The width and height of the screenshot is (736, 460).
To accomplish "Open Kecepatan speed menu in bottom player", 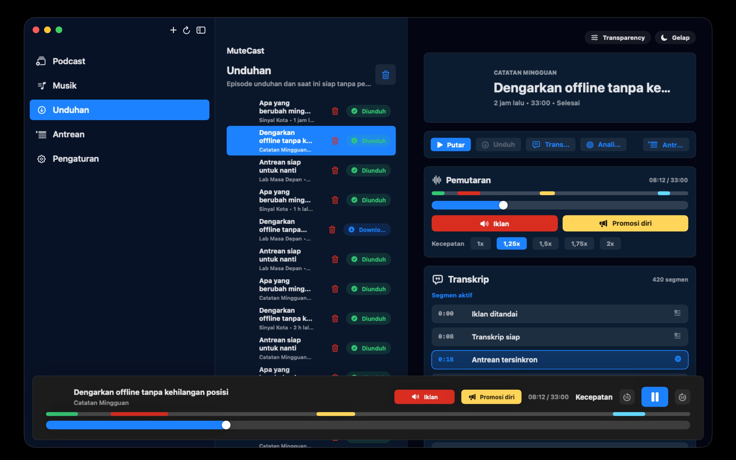I will coord(594,397).
